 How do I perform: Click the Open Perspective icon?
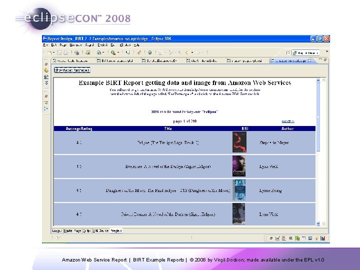[x=288, y=53]
